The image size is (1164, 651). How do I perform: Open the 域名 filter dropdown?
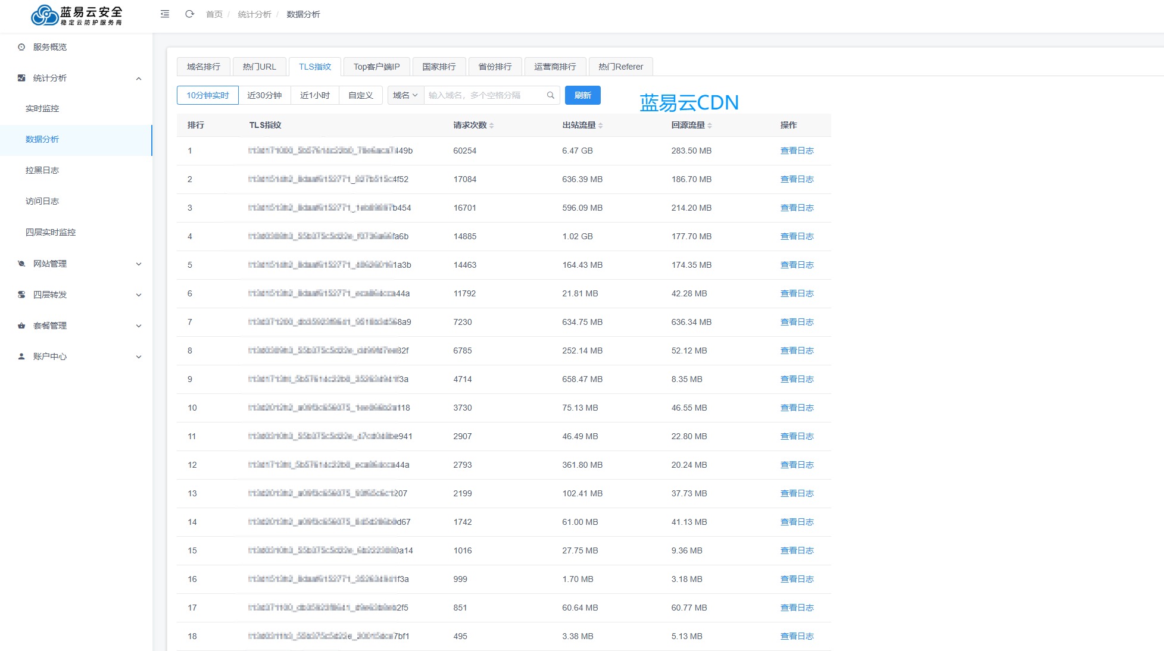point(405,95)
